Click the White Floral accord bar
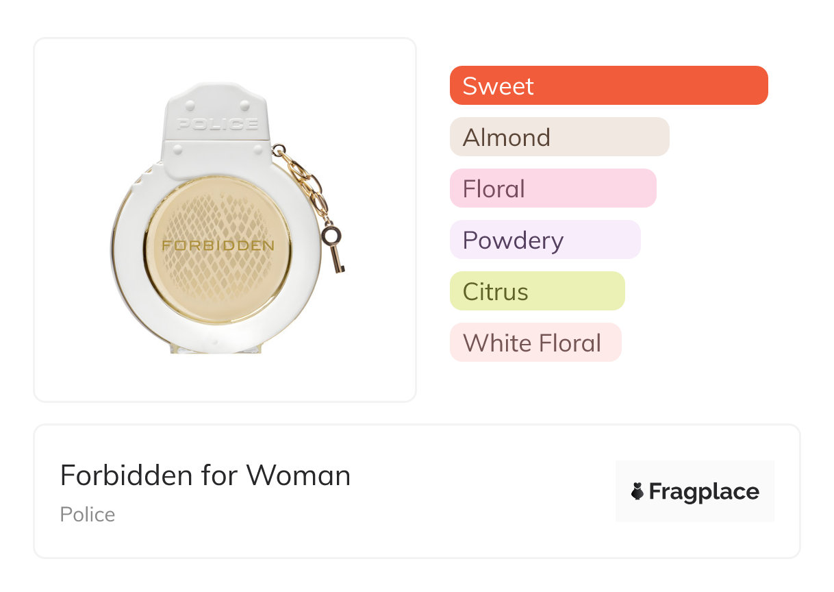 coord(535,343)
